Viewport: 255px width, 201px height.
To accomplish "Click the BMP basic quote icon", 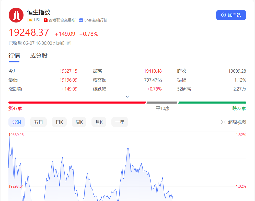I will click(81, 20).
